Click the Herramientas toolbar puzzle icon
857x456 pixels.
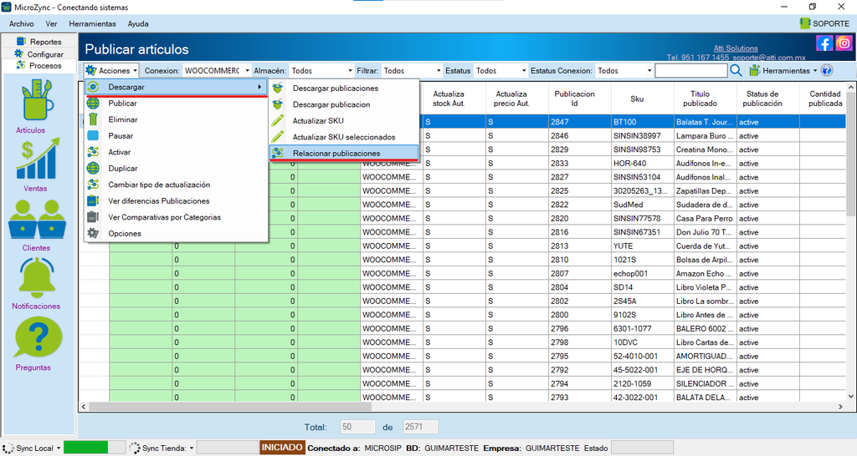point(755,70)
